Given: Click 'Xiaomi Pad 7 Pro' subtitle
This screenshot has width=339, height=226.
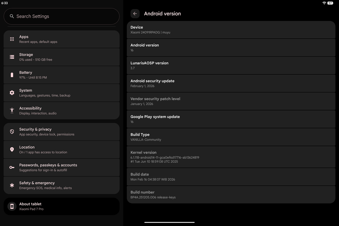Looking at the screenshot, I should (32, 209).
